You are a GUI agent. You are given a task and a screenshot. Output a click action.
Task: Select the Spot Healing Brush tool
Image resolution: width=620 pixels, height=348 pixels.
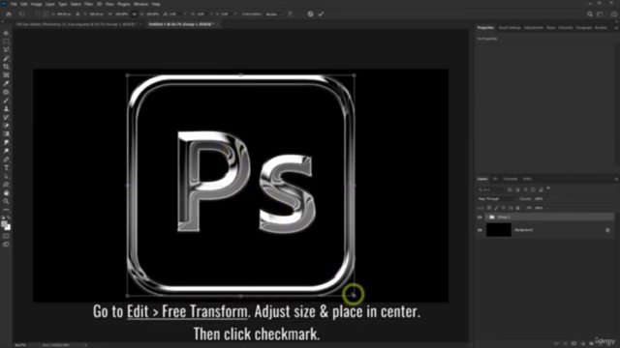pyautogui.click(x=7, y=92)
